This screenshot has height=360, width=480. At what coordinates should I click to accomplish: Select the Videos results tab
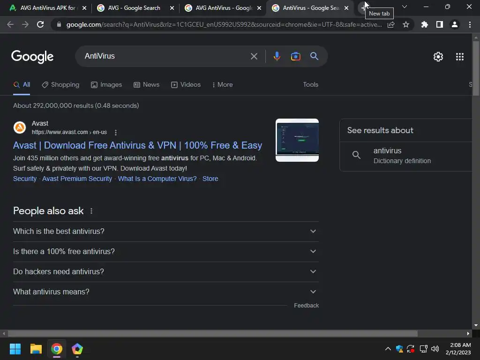[x=186, y=85]
